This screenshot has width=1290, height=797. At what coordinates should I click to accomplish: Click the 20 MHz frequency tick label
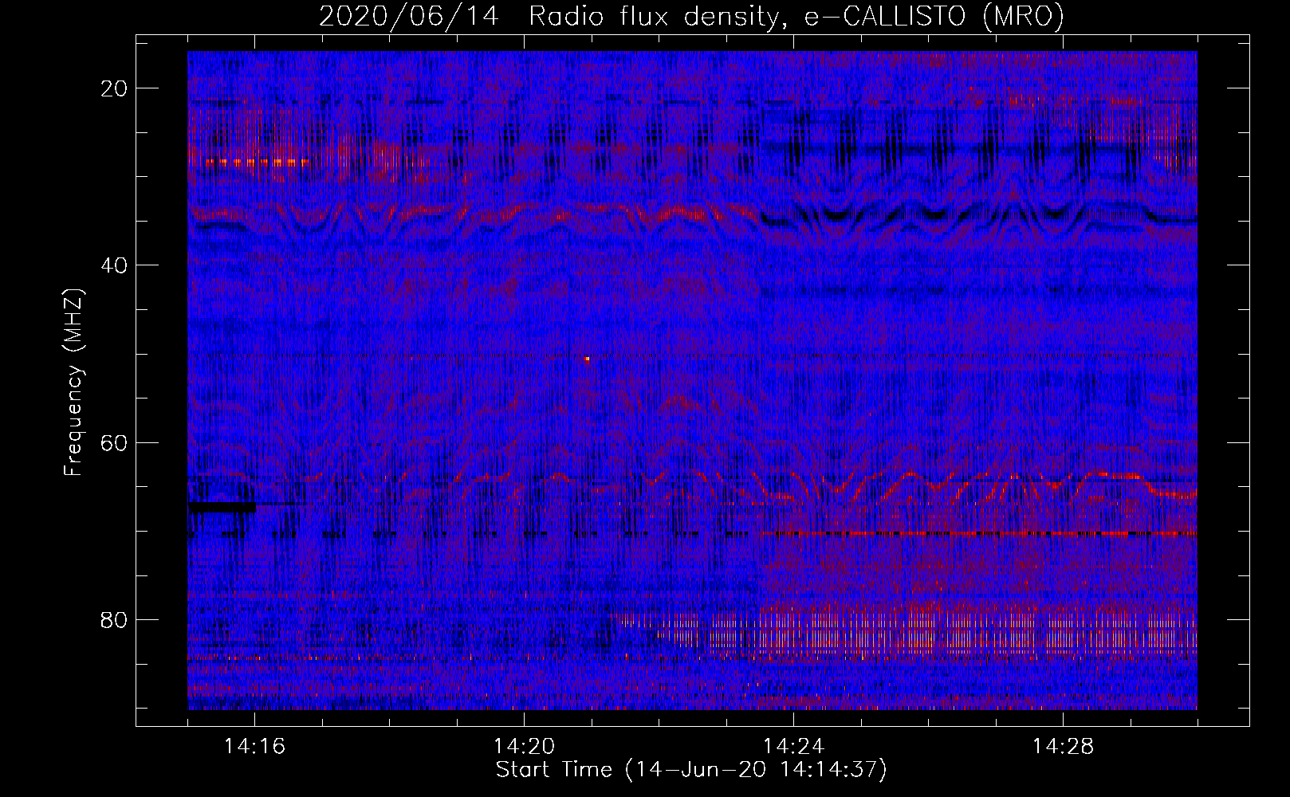tap(115, 88)
